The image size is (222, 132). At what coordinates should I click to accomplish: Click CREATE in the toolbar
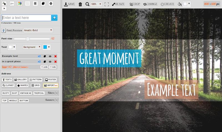168,4
